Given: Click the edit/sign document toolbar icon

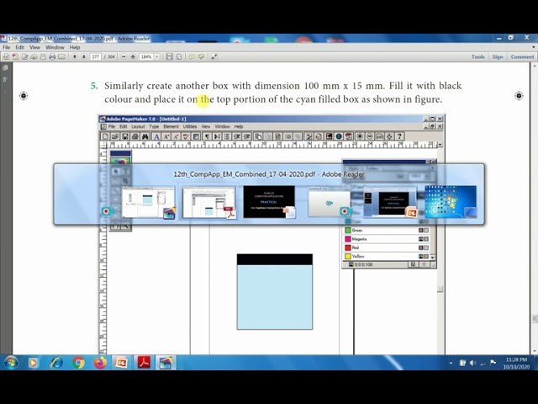Looking at the screenshot, I should pyautogui.click(x=24, y=56).
